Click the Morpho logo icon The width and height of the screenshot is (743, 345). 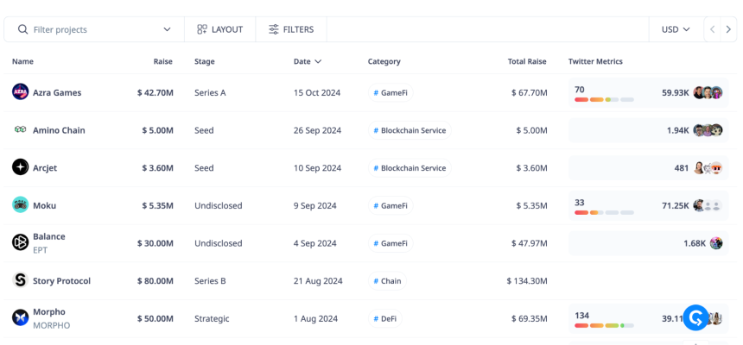pos(21,317)
